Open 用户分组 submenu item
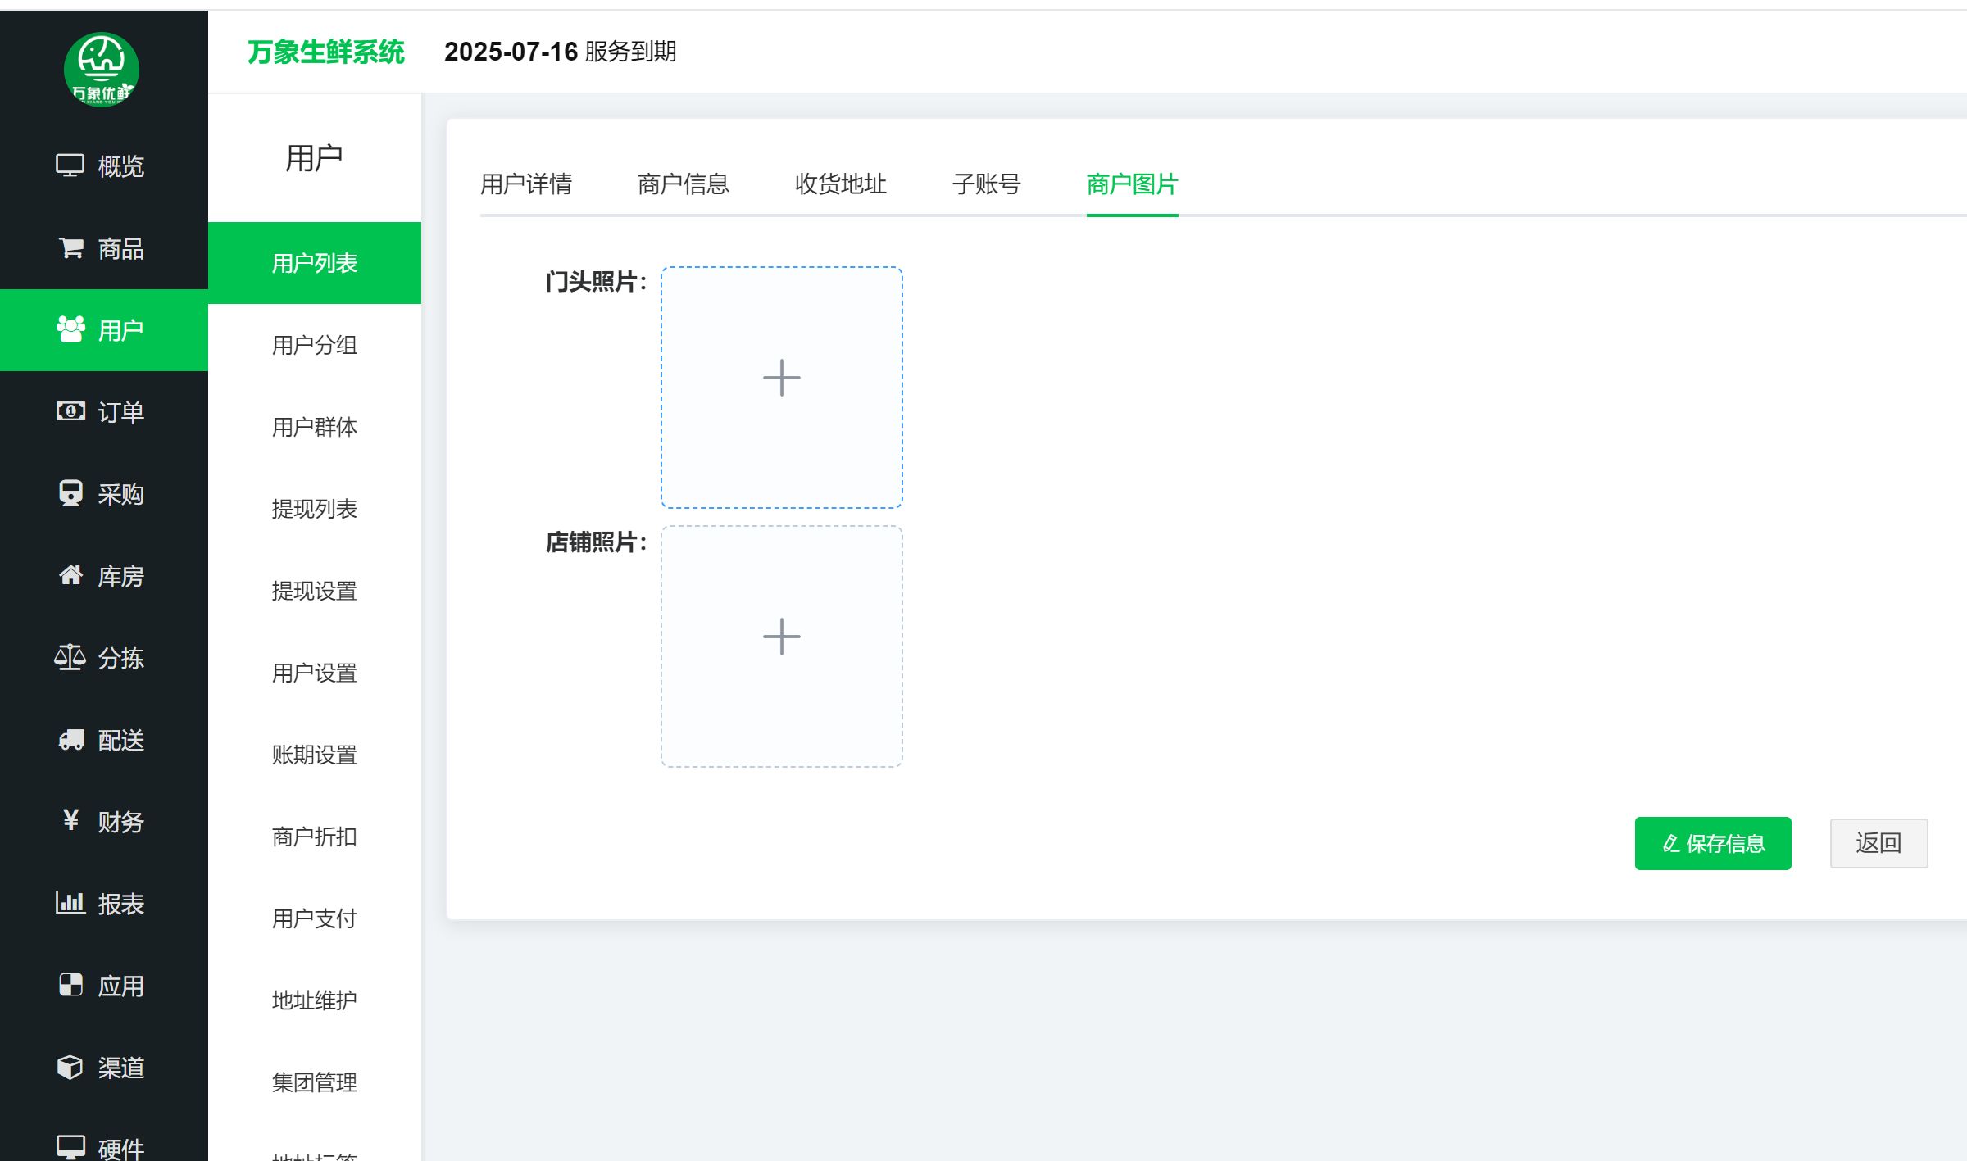Image resolution: width=1967 pixels, height=1161 pixels. [315, 345]
